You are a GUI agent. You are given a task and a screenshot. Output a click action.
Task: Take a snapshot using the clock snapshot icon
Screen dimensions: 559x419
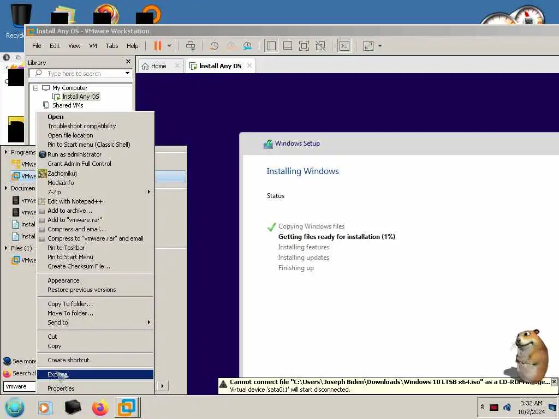[214, 46]
